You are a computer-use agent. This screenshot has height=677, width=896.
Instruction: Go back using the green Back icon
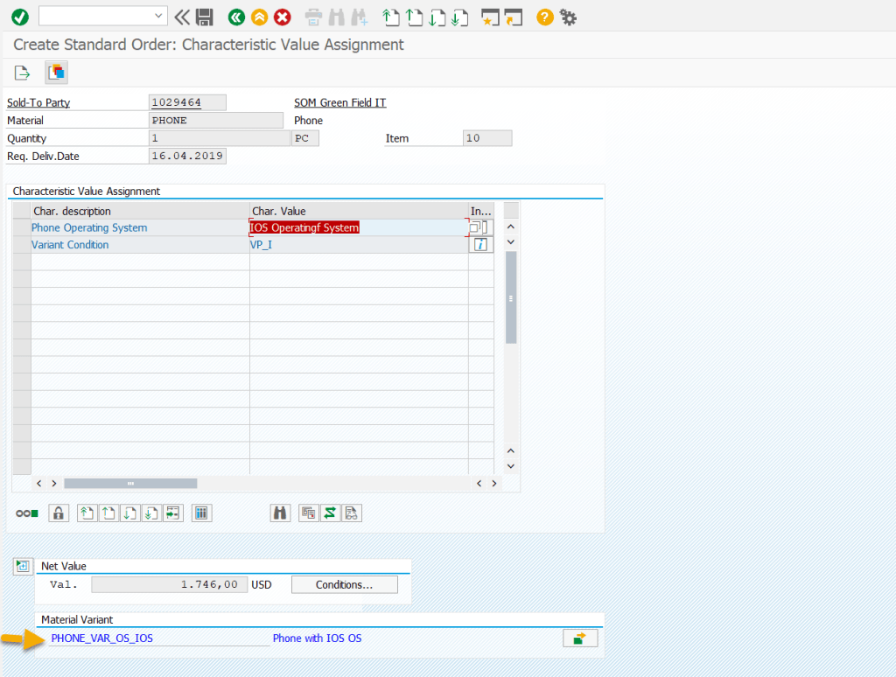[236, 17]
